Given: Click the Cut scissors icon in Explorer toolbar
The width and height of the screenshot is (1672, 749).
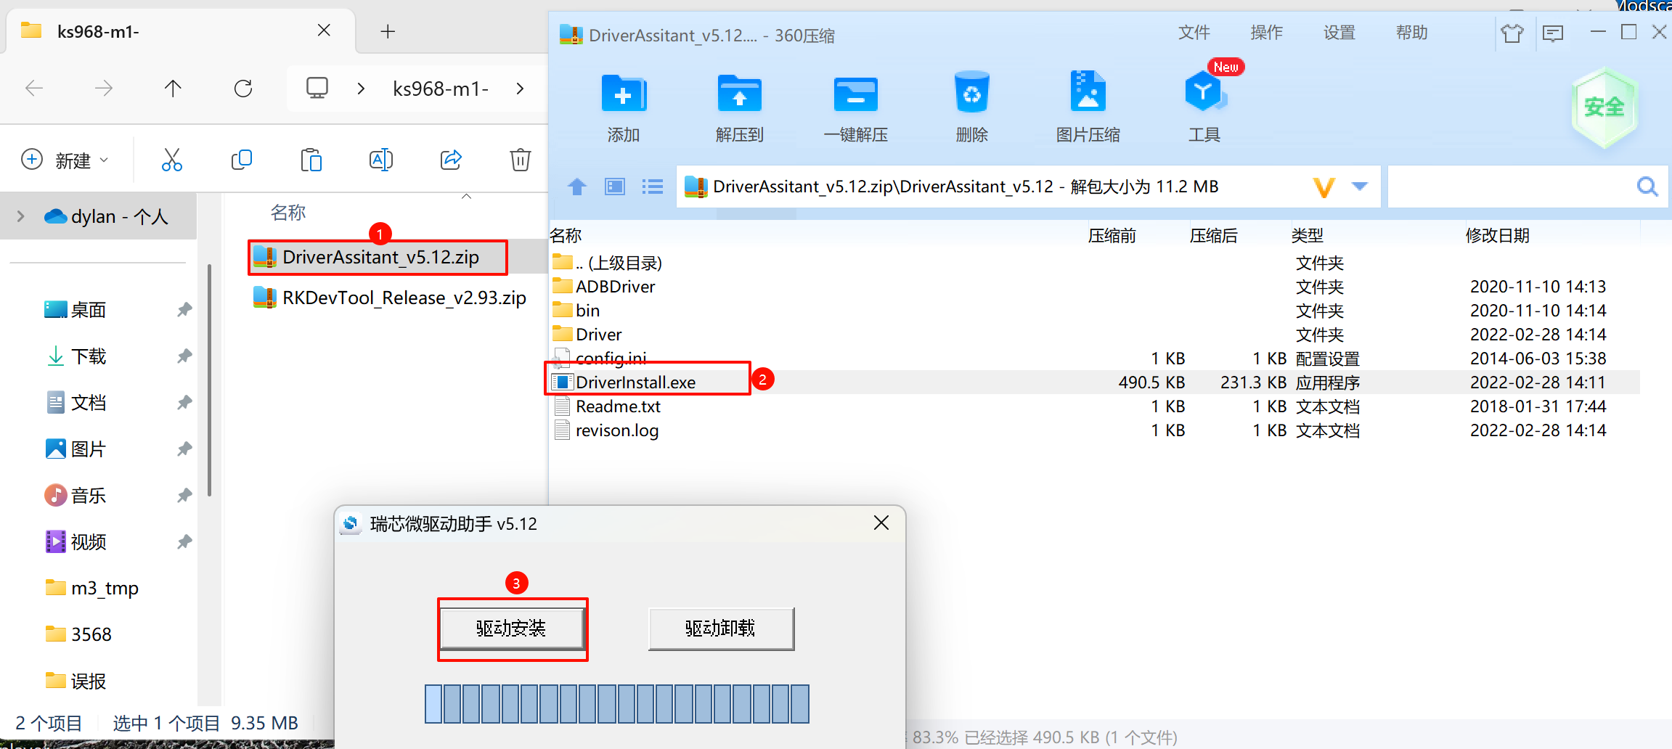Looking at the screenshot, I should (x=172, y=160).
